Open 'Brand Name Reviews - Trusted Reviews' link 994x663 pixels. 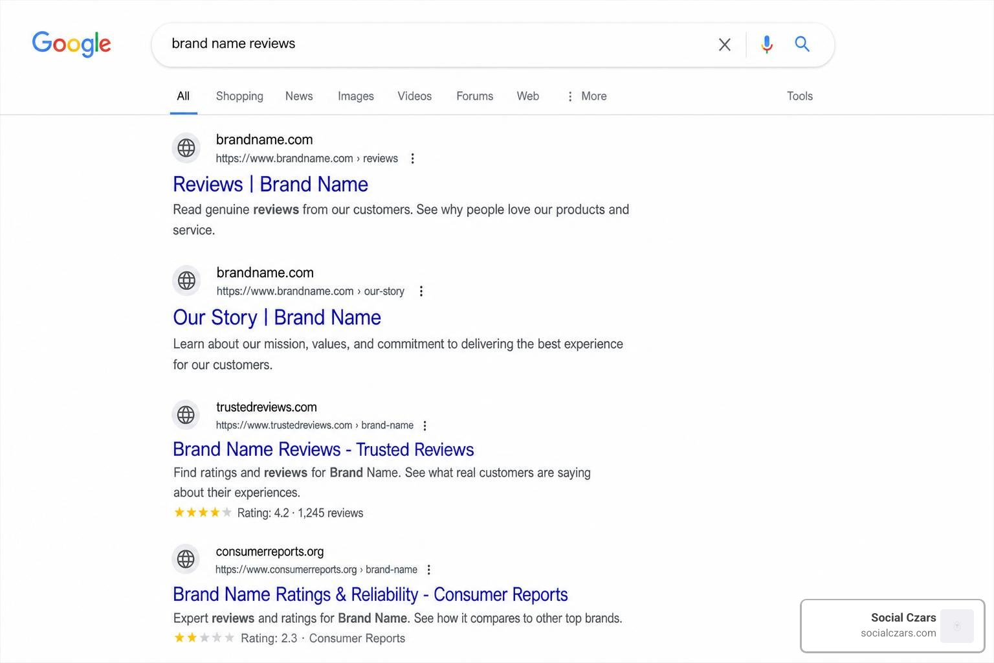(324, 449)
